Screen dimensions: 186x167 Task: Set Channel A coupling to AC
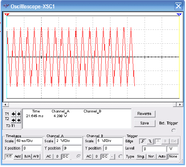pos(49,156)
